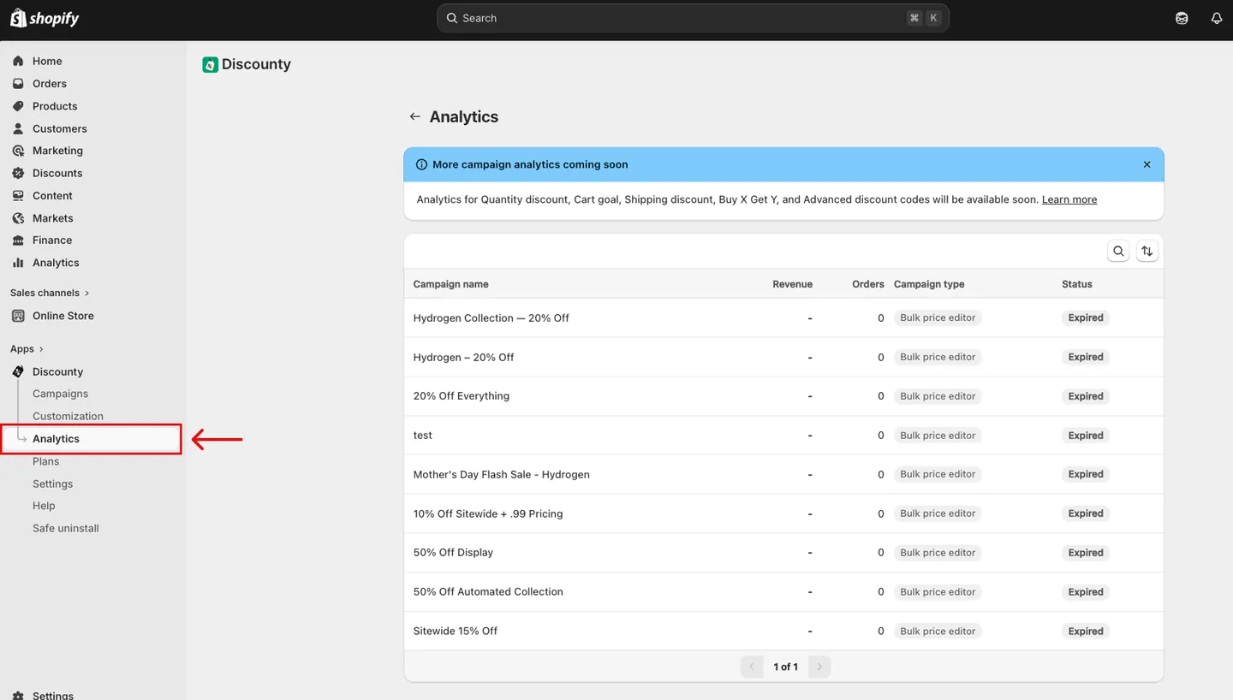1233x700 pixels.
Task: Click the Shopify logo
Action: point(45,18)
